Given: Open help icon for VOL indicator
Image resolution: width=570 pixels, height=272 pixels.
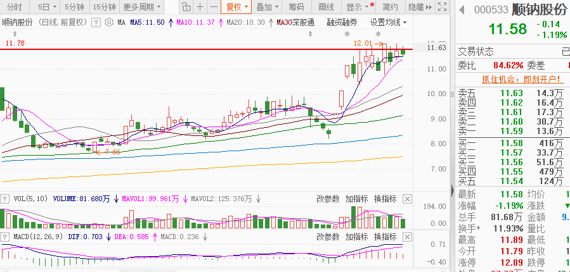Looking at the screenshot, I should [x=4, y=199].
